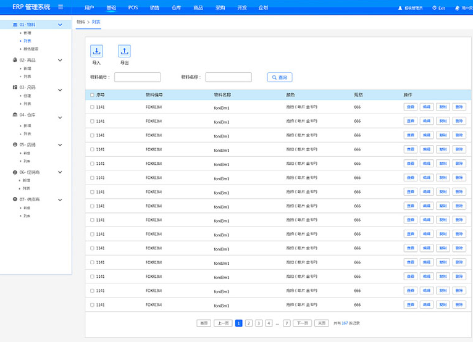This screenshot has height=342, width=473.
Task: Open the 商品 top menu
Action: click(198, 7)
